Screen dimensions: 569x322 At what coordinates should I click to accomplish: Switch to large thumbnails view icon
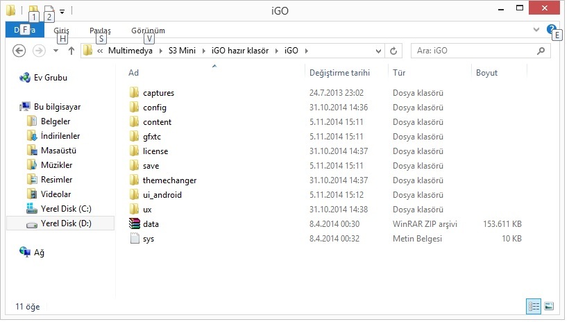click(549, 306)
